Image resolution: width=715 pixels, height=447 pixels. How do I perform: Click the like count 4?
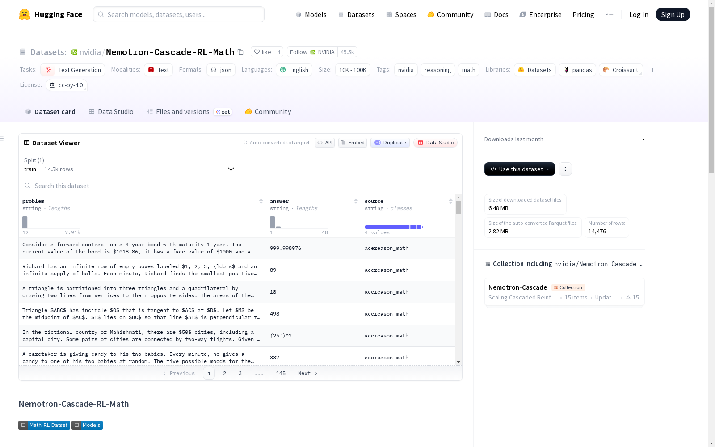tap(279, 52)
